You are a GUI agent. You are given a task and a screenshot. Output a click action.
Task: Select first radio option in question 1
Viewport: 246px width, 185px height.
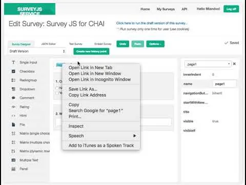click(x=57, y=88)
